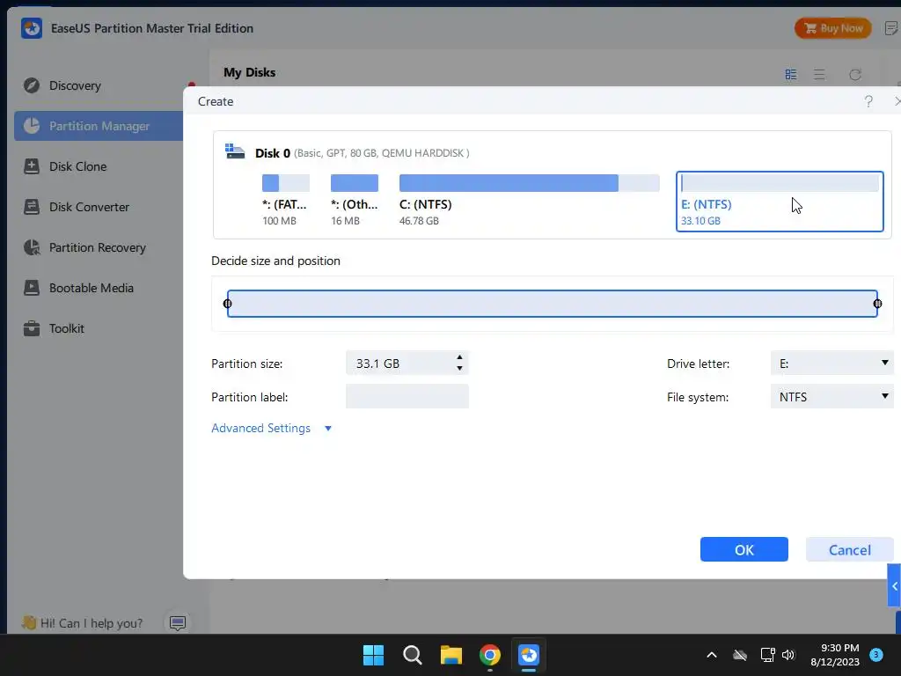Click EaseUS Partition Master taskbar icon
The height and width of the screenshot is (676, 901).
tap(529, 655)
